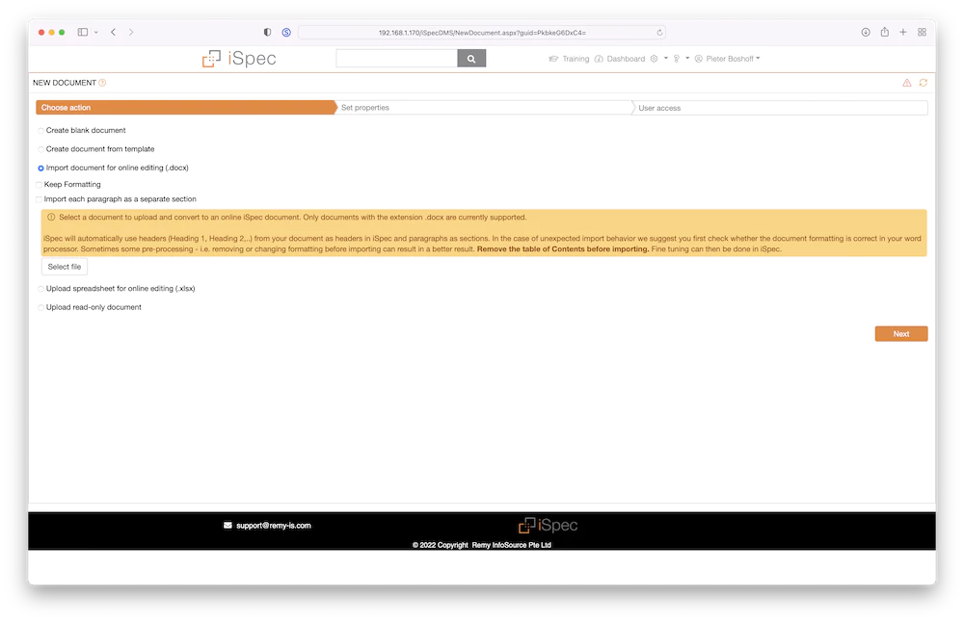Click the Safari share icon
Image resolution: width=964 pixels, height=622 pixels.
[884, 32]
